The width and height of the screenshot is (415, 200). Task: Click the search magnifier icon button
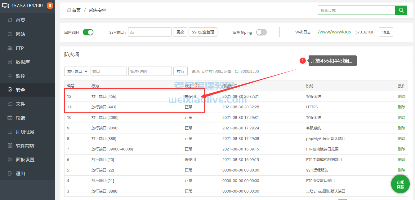click(x=401, y=10)
